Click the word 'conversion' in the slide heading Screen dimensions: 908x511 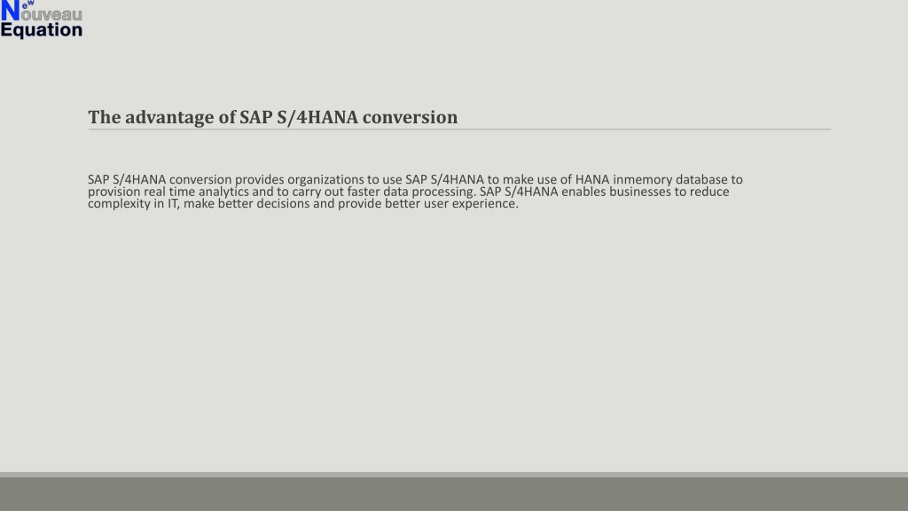(410, 117)
